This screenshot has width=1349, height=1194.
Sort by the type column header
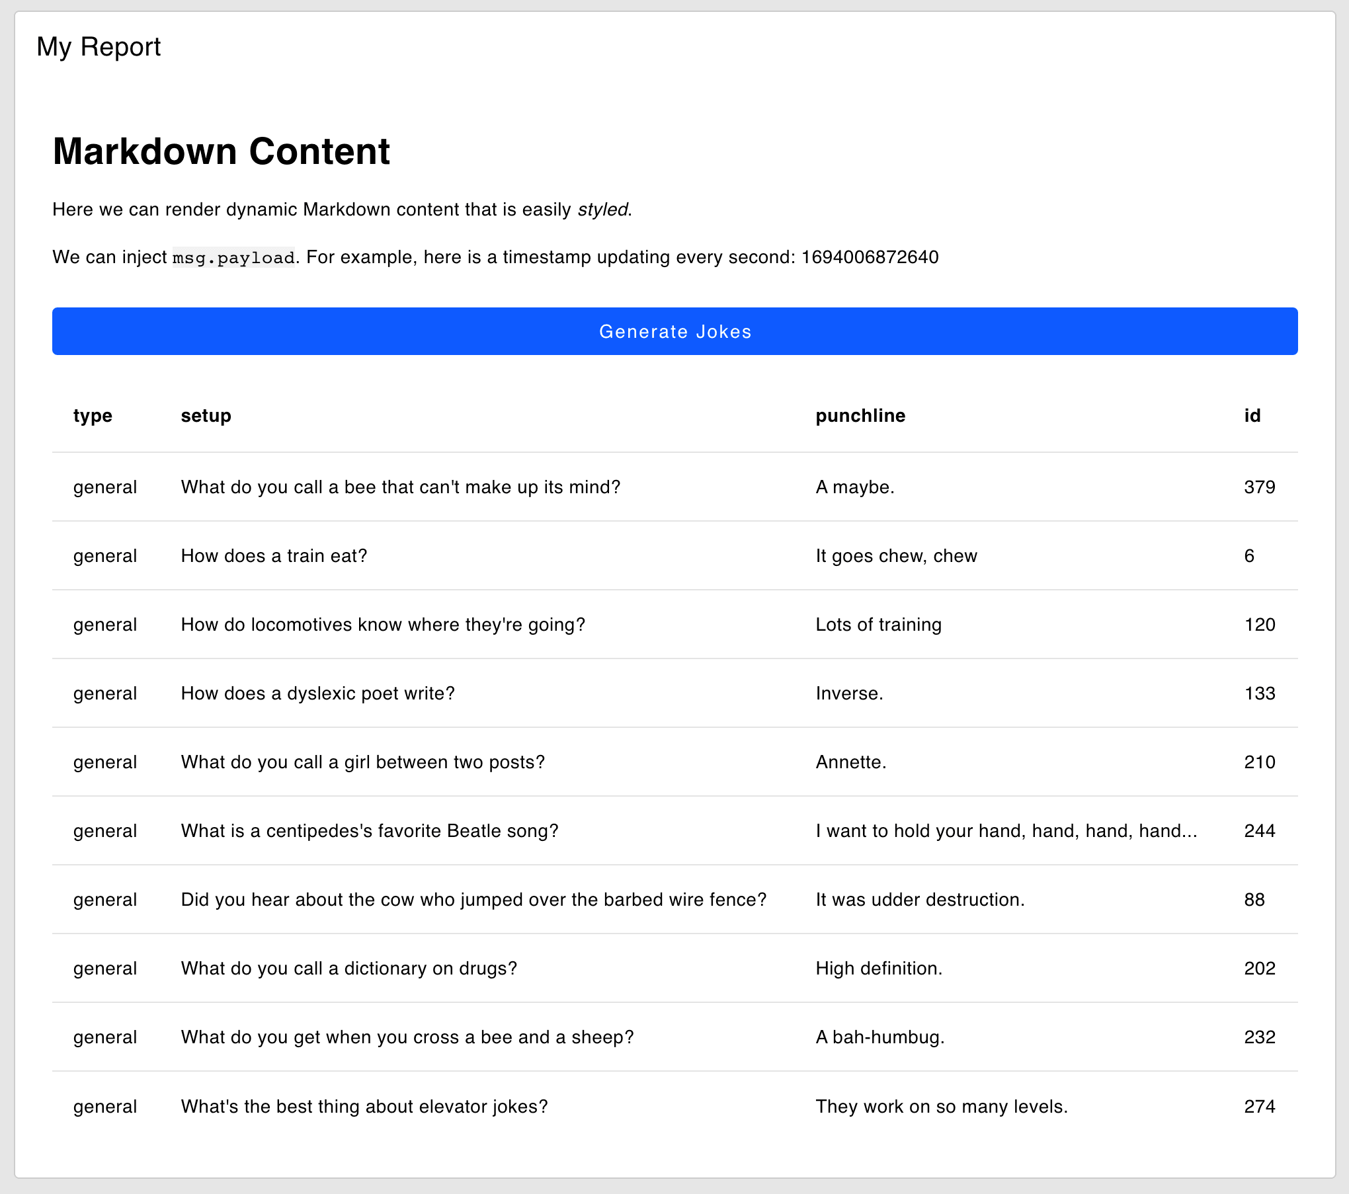tap(93, 415)
